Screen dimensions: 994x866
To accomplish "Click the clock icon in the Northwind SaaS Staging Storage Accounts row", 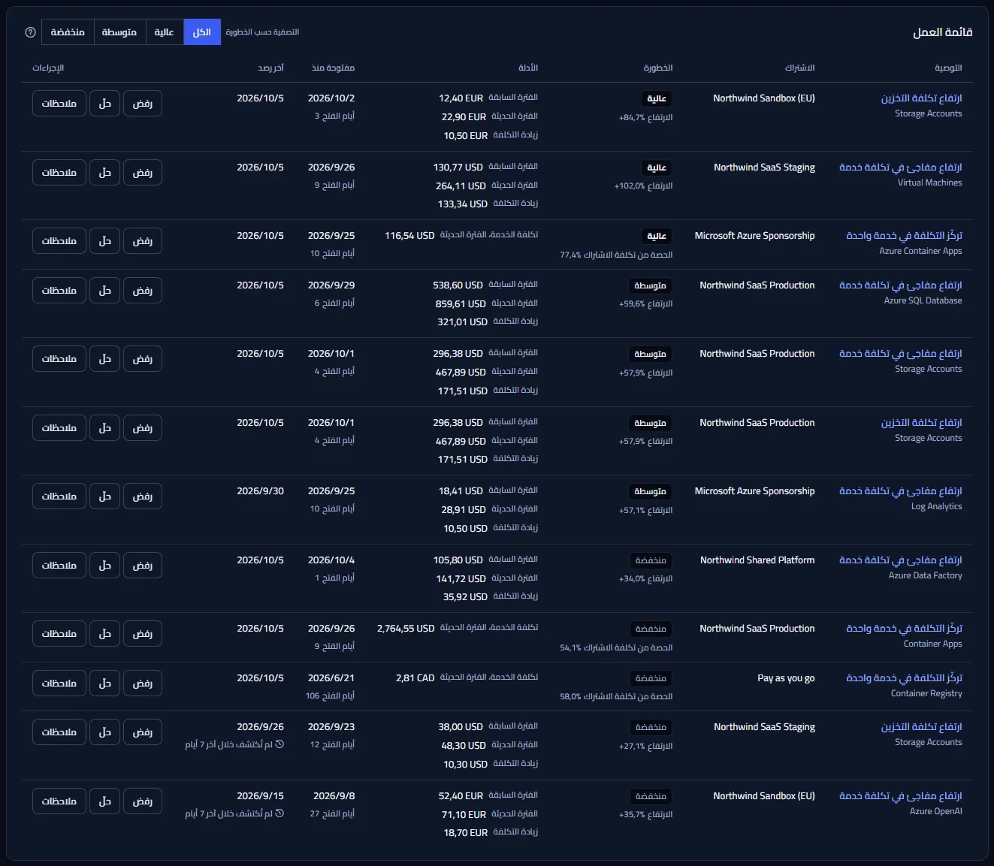I will 279,744.
